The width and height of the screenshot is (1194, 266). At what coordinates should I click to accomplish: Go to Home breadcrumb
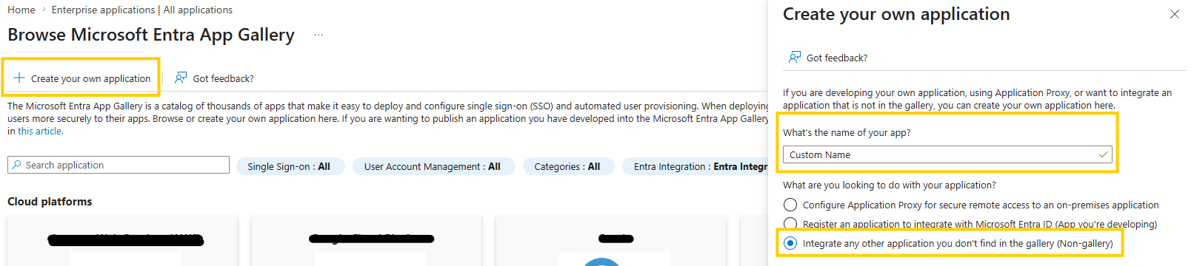21,10
